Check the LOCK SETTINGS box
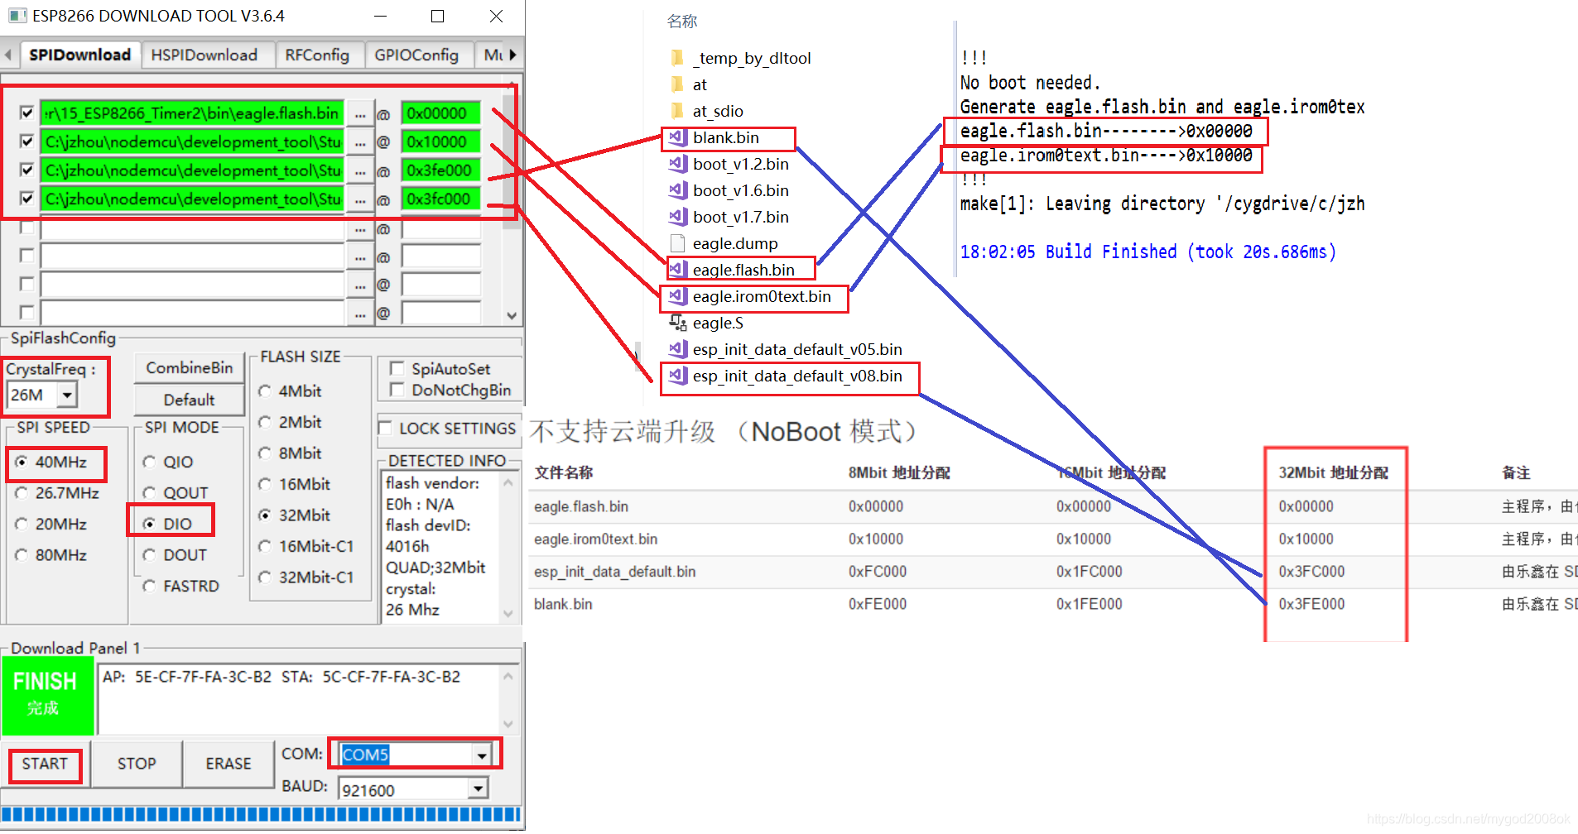 coord(385,428)
